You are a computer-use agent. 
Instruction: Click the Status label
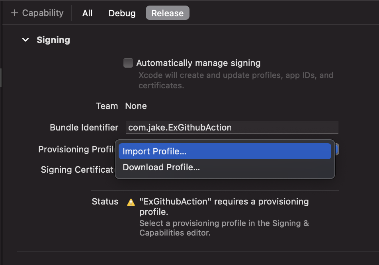pos(105,201)
